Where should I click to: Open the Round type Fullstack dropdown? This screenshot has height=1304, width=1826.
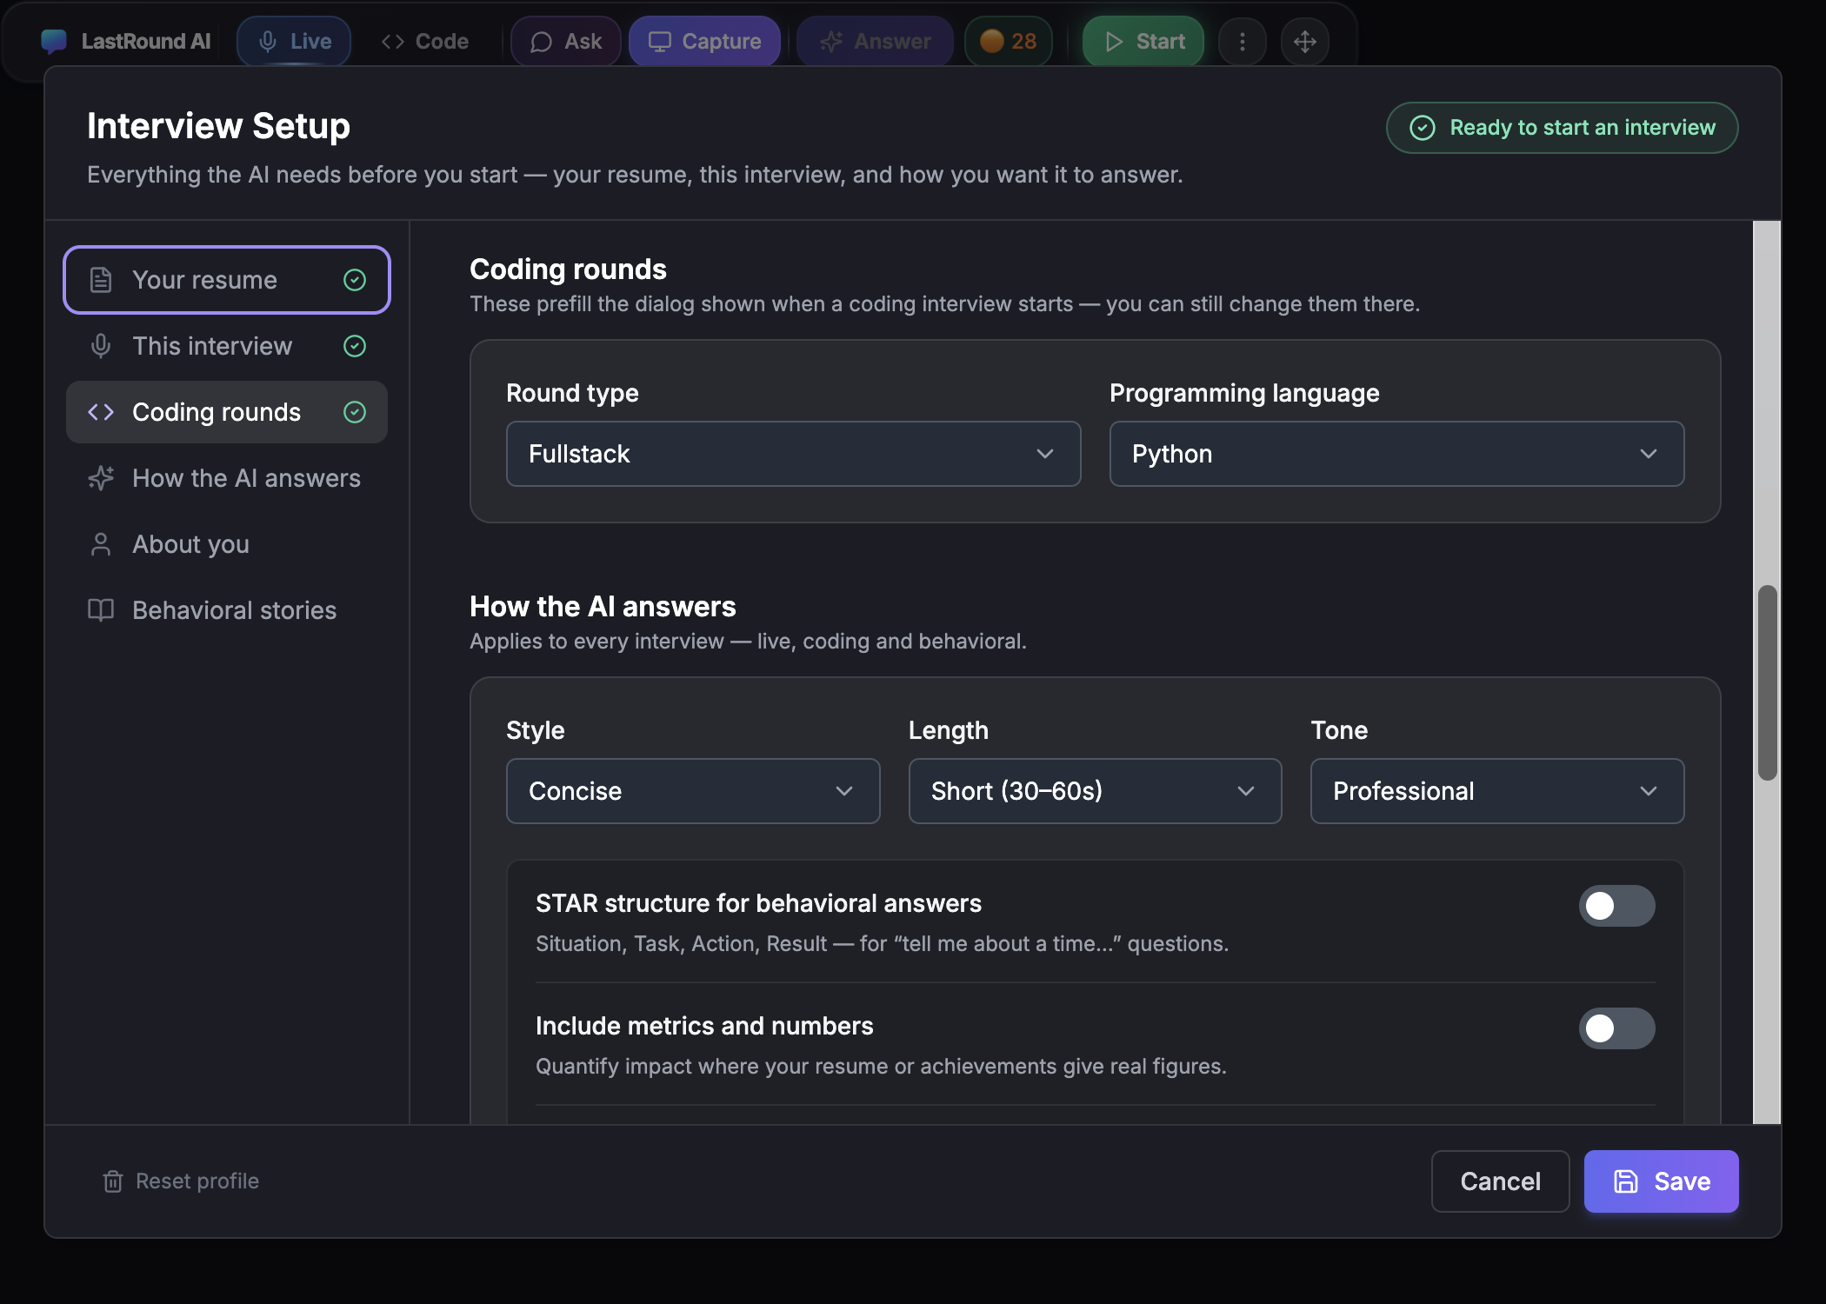793,454
